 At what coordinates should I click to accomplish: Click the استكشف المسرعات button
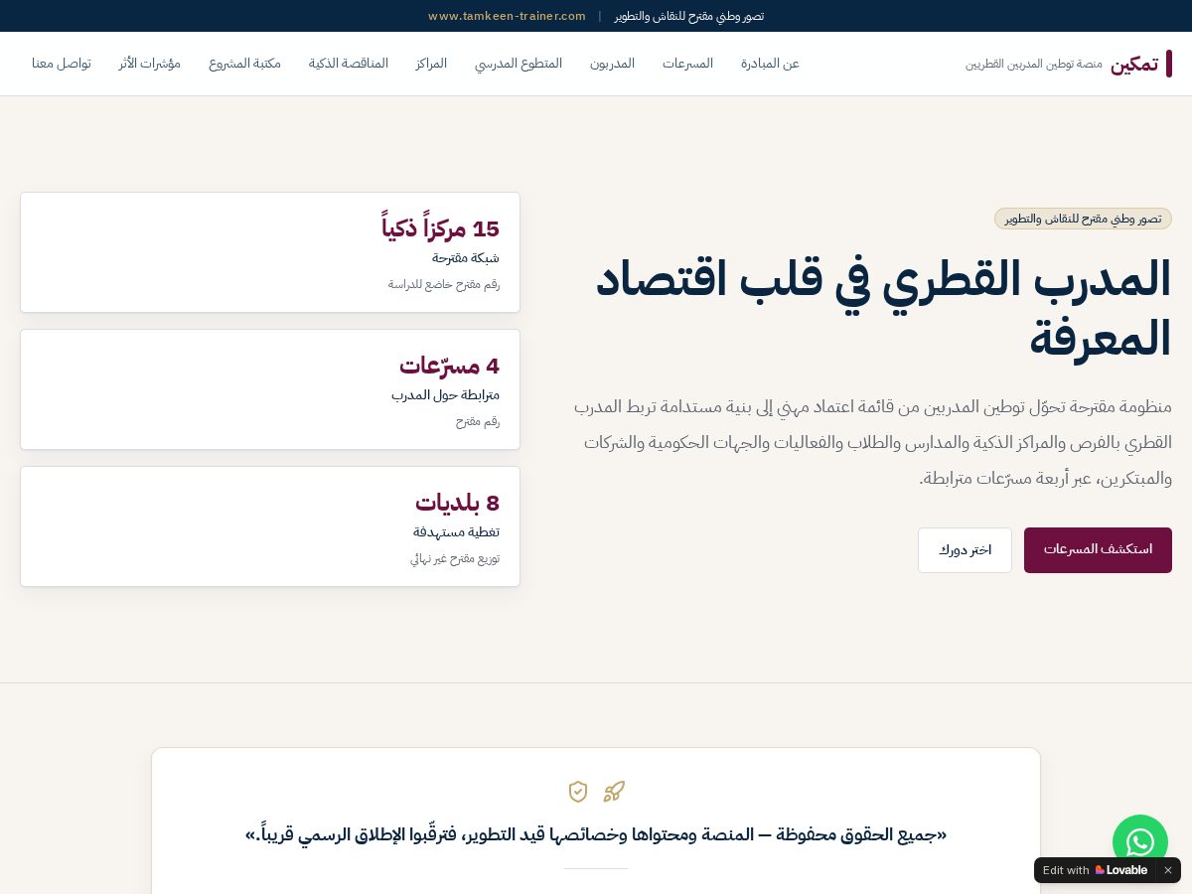1098,550
